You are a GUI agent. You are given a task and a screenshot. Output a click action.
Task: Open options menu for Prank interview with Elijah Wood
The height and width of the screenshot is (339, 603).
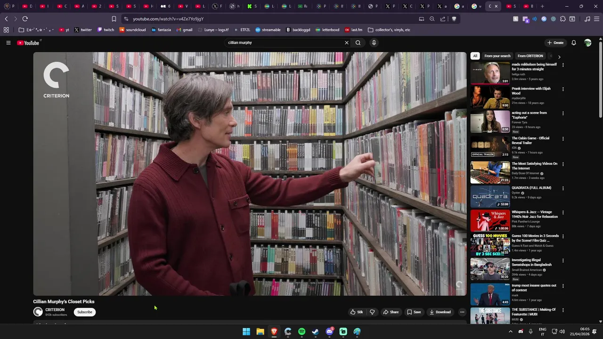pos(563,89)
